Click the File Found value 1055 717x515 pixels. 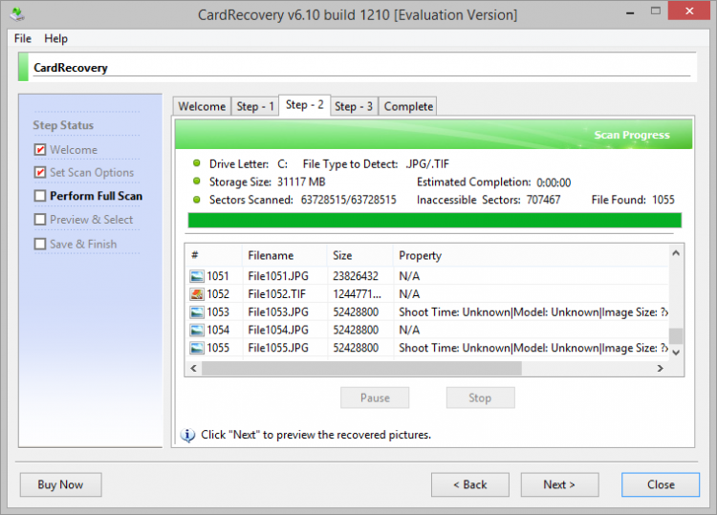[x=663, y=200]
